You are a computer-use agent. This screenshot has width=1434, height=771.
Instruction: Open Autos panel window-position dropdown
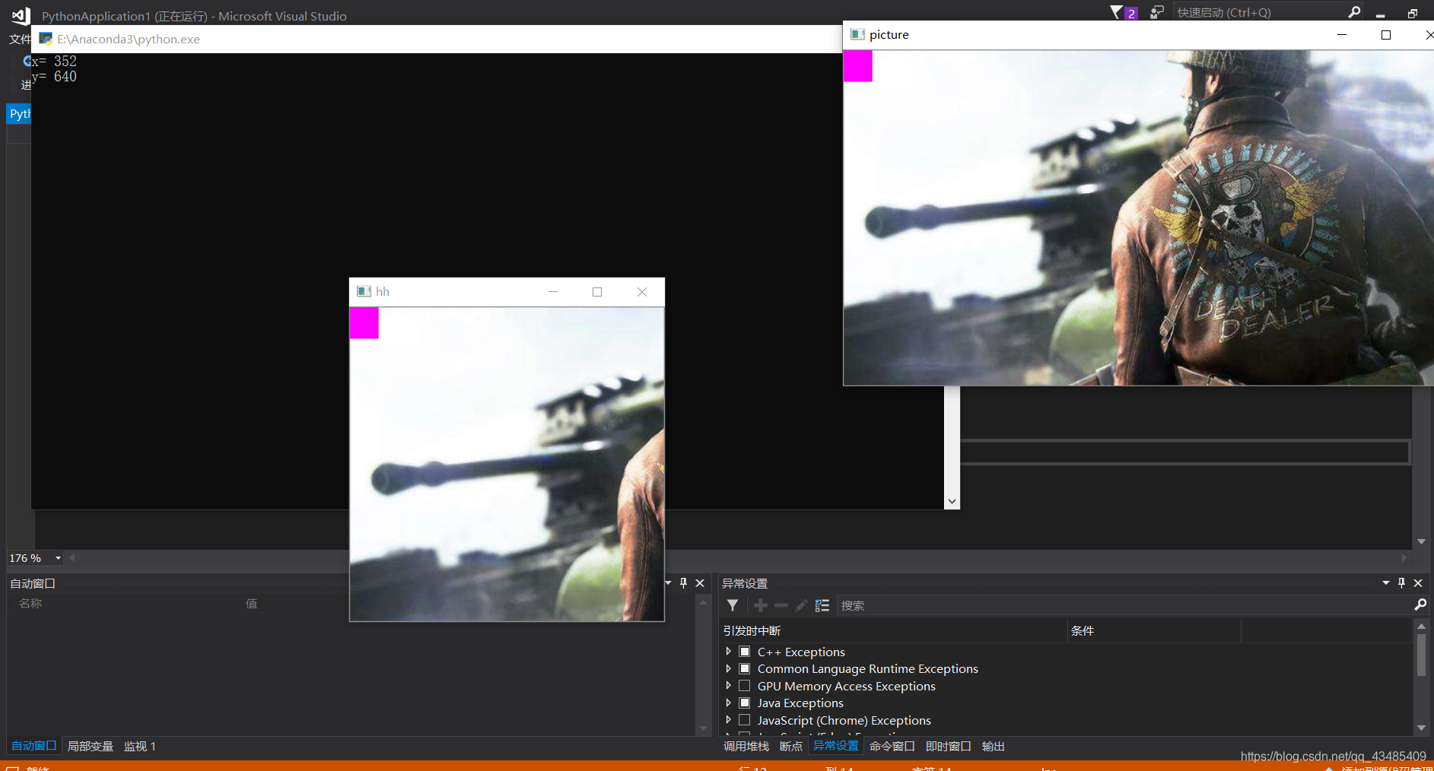point(668,582)
